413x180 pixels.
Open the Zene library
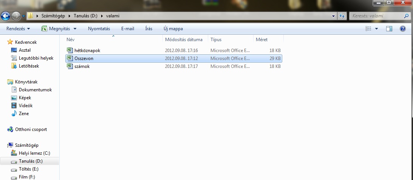(x=24, y=114)
